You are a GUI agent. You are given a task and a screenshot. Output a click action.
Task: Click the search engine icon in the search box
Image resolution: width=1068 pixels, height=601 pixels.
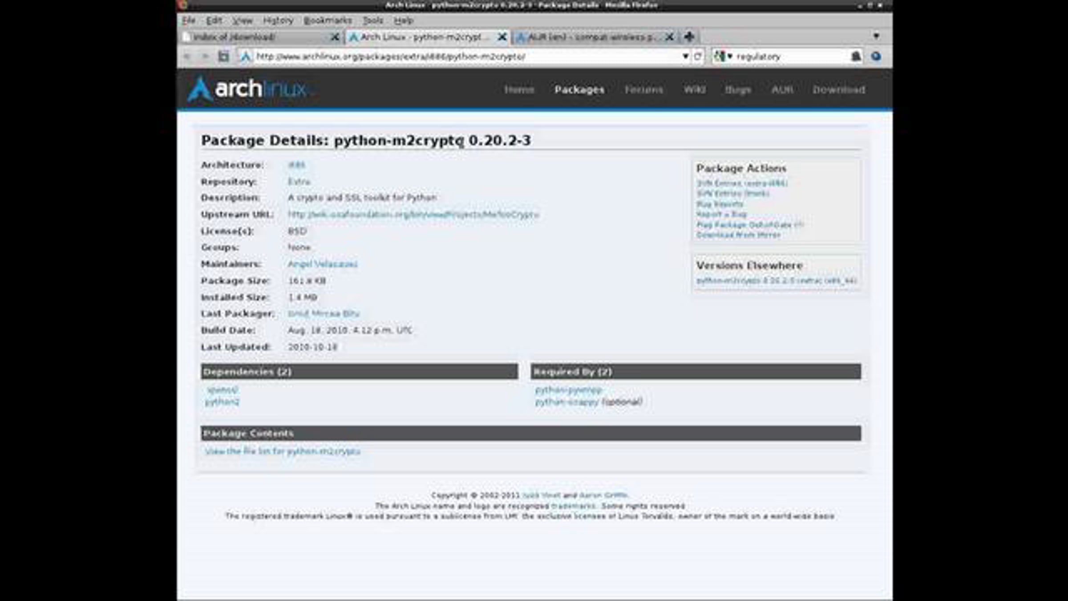click(x=719, y=57)
